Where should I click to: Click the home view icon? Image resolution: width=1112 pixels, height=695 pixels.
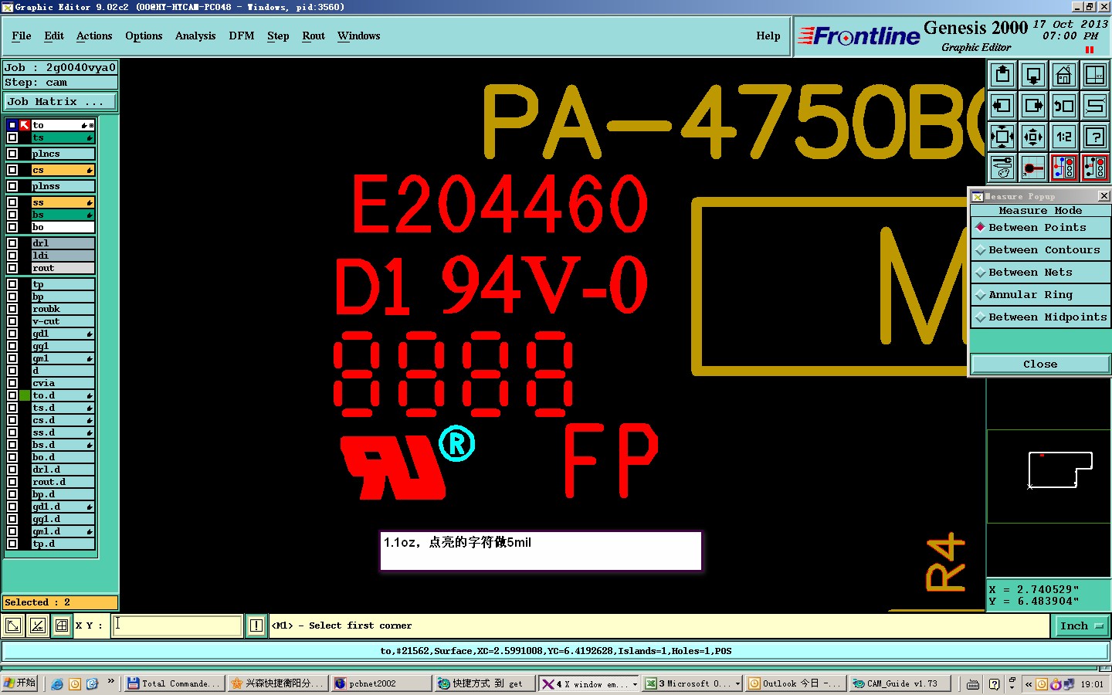point(1064,75)
